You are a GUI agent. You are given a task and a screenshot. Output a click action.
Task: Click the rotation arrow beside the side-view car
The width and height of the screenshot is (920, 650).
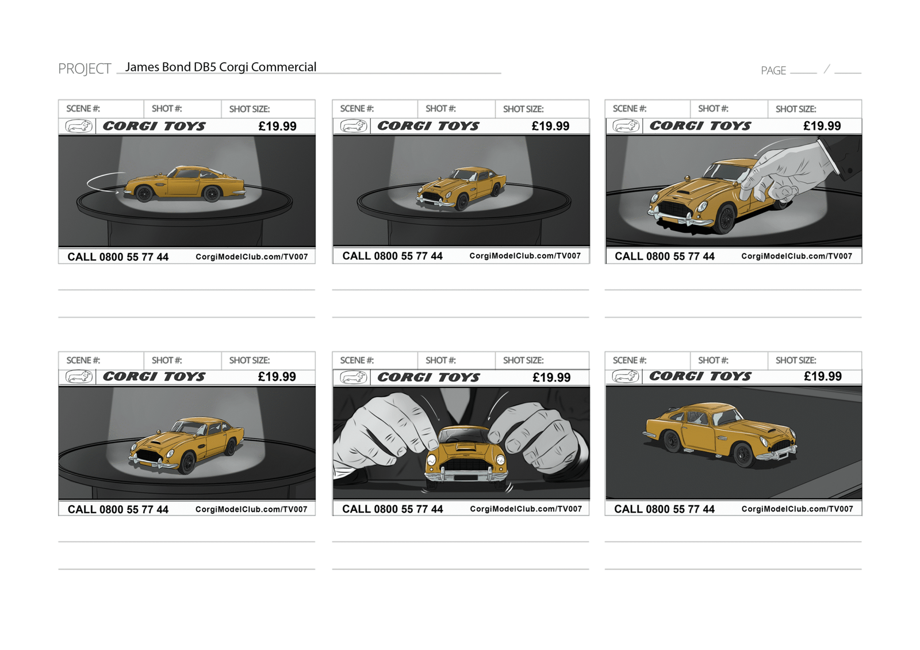[102, 182]
